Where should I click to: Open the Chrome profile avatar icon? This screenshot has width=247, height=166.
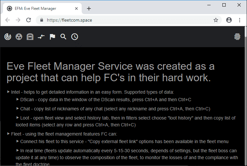click(x=229, y=20)
